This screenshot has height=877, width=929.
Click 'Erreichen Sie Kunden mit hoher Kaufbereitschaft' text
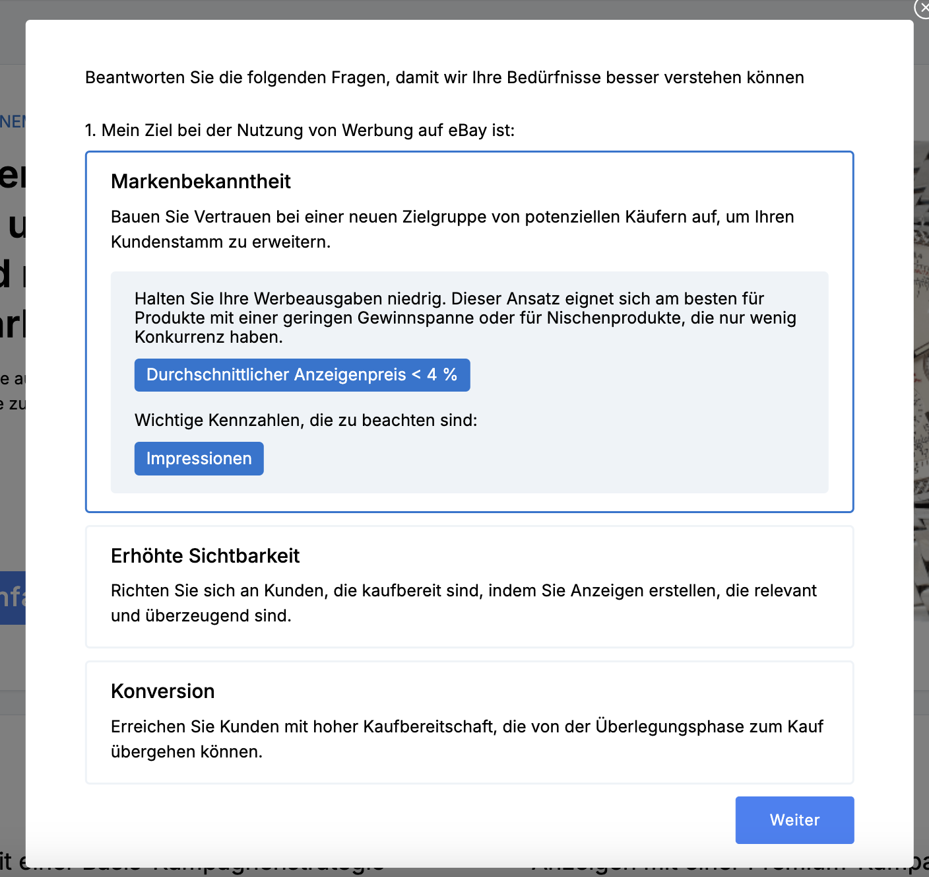click(x=467, y=739)
